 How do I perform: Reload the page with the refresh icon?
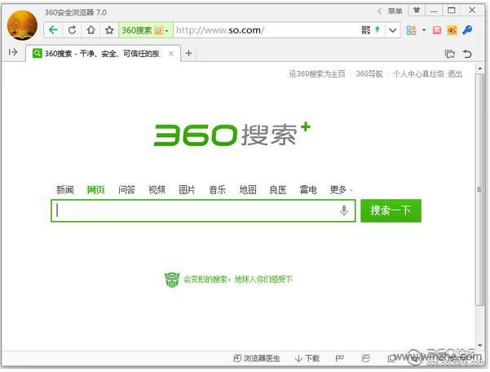click(73, 30)
